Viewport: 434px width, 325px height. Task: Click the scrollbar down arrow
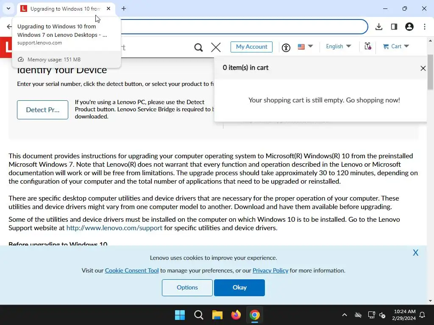tap(430, 301)
